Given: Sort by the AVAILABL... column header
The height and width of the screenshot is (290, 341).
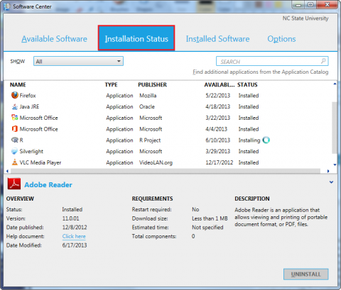Looking at the screenshot, I should (x=220, y=85).
